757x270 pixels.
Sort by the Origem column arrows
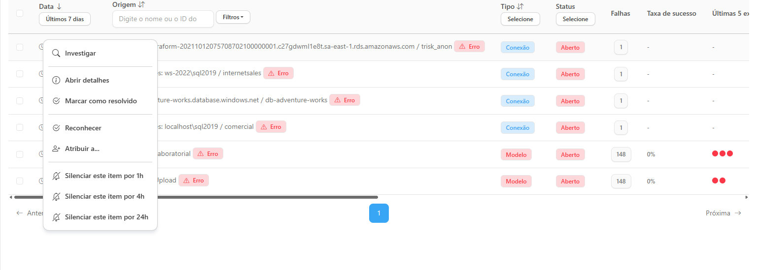[x=141, y=4]
